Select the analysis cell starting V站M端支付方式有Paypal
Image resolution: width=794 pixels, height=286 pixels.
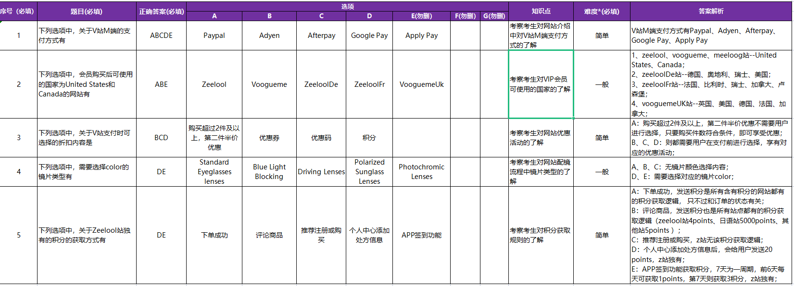click(x=711, y=36)
